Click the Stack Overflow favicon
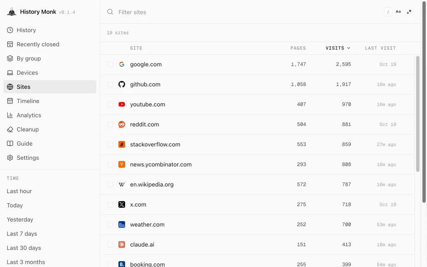 (122, 144)
